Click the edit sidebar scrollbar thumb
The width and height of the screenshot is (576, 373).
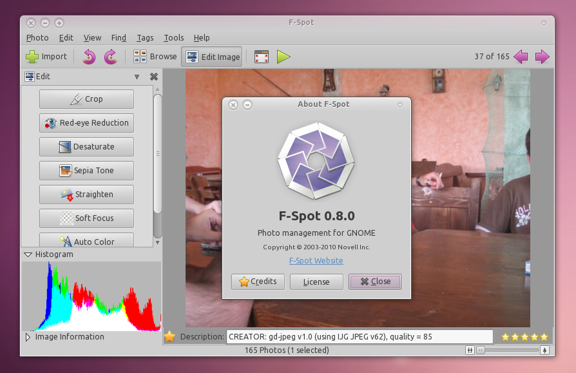coord(158,154)
